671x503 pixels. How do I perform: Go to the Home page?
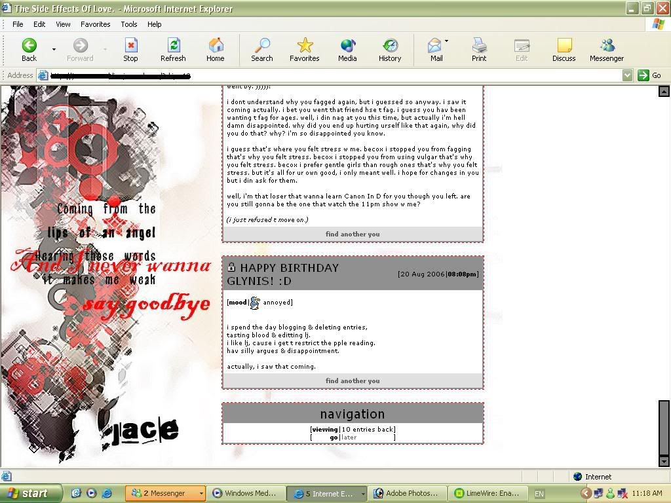pyautogui.click(x=216, y=45)
